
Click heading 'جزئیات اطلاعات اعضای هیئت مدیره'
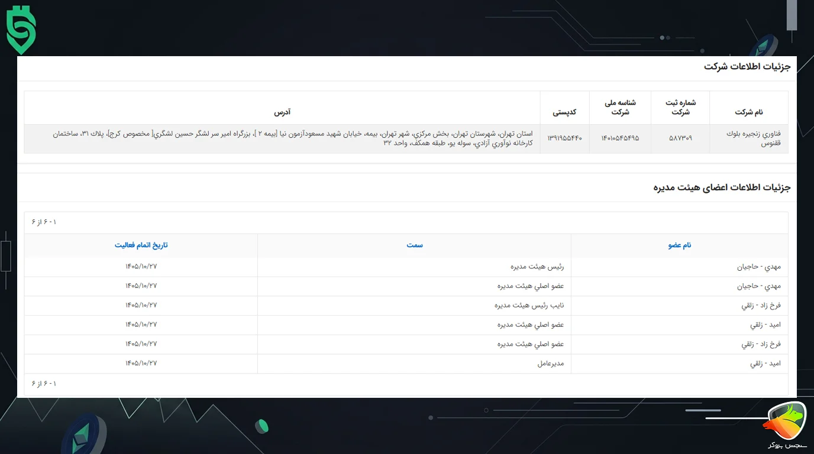(x=722, y=188)
